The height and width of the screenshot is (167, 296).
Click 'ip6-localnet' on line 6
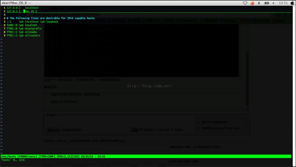pyautogui.click(x=28, y=25)
